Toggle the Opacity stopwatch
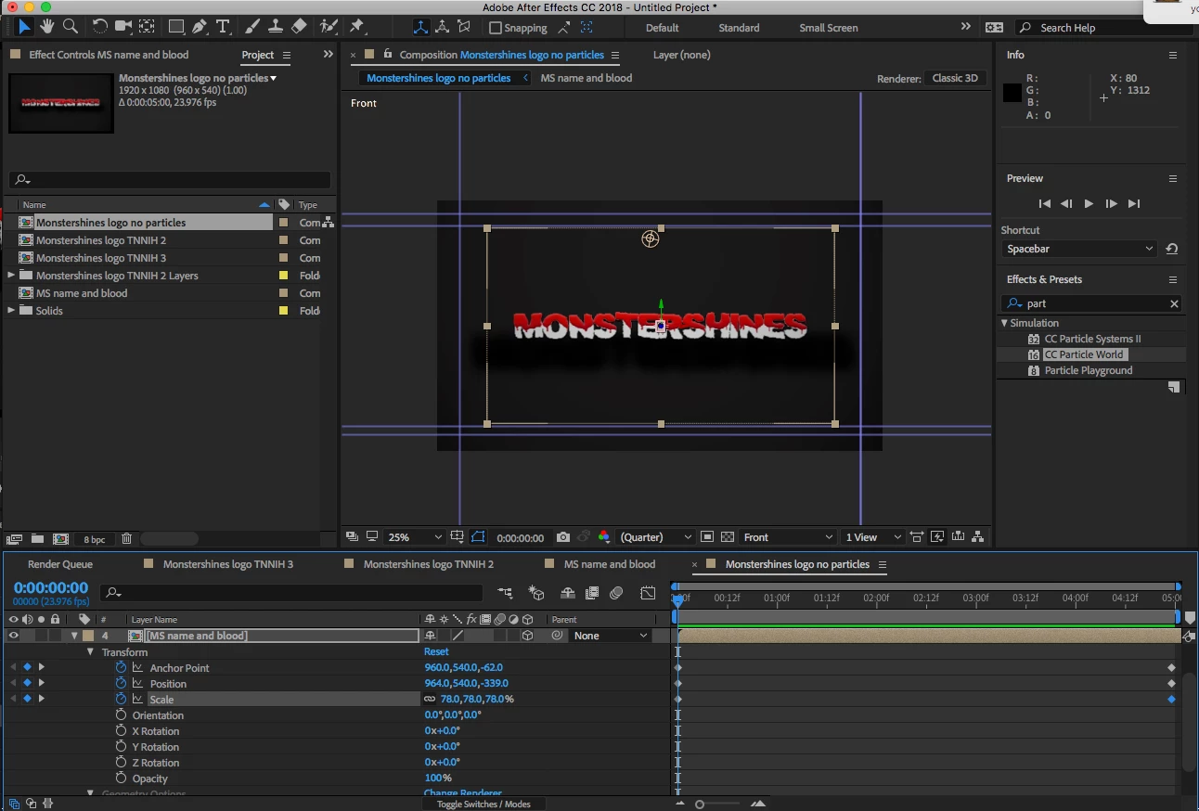Screen dimensions: 1199x811 [121, 779]
